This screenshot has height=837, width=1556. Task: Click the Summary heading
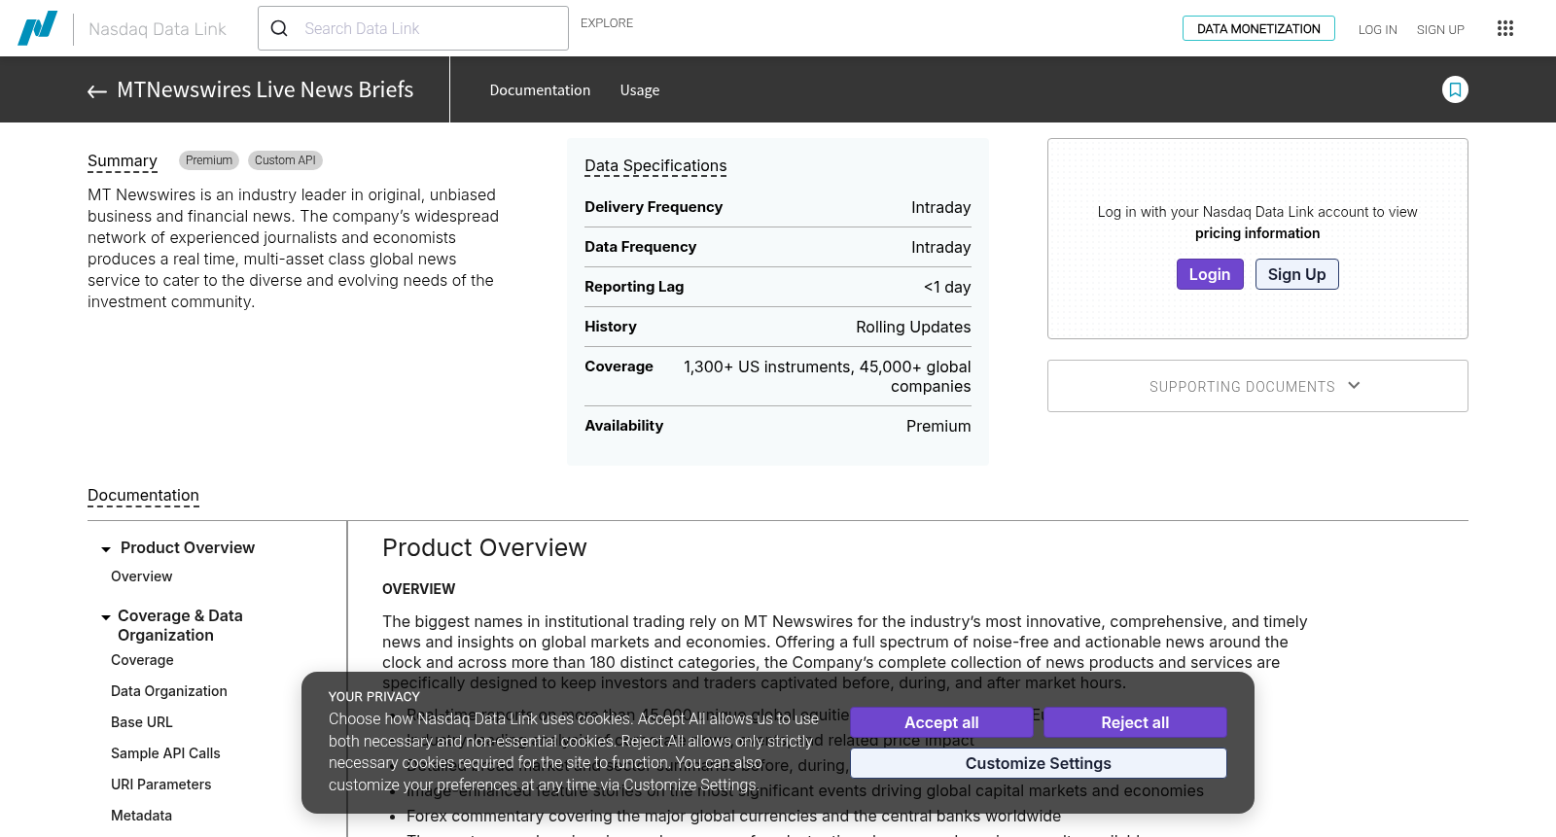pyautogui.click(x=123, y=161)
